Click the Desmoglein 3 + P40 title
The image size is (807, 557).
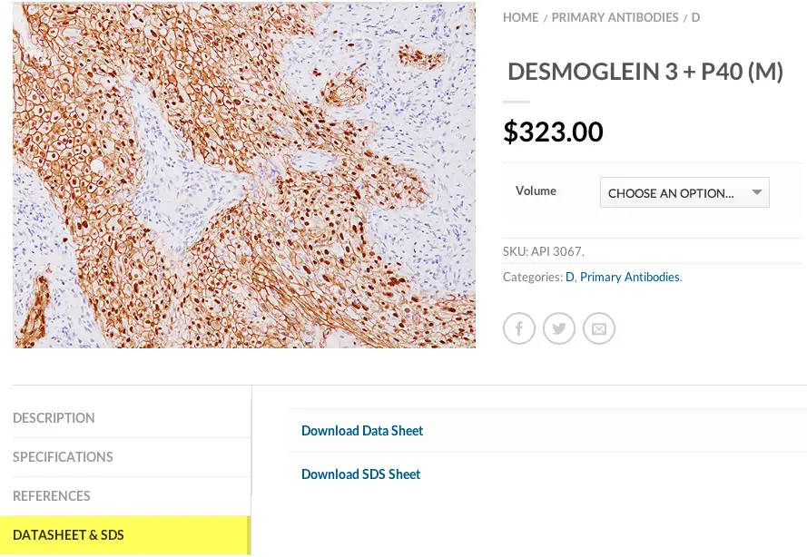click(x=645, y=72)
